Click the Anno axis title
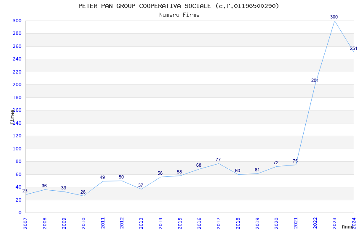Viewport: 358px width, 231px height. point(347,227)
